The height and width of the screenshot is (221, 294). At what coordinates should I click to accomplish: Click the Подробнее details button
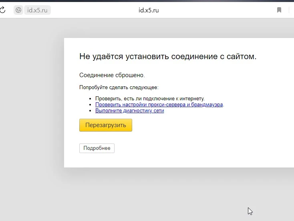(x=97, y=148)
